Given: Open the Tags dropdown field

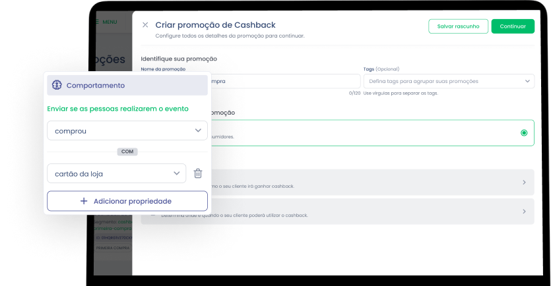Looking at the screenshot, I should (x=448, y=81).
